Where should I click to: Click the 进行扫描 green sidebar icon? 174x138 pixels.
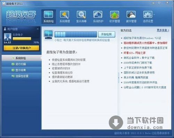(x=13, y=64)
